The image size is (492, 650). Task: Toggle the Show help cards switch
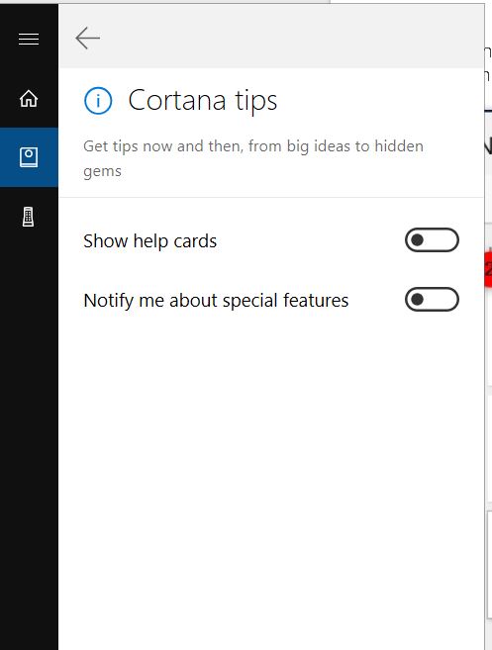click(432, 240)
